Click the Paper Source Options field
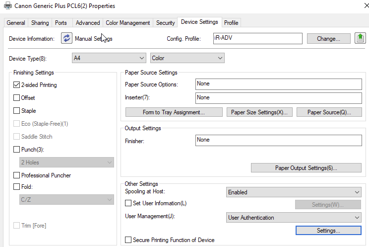Screen dimensions: 369x247 click(x=279, y=84)
